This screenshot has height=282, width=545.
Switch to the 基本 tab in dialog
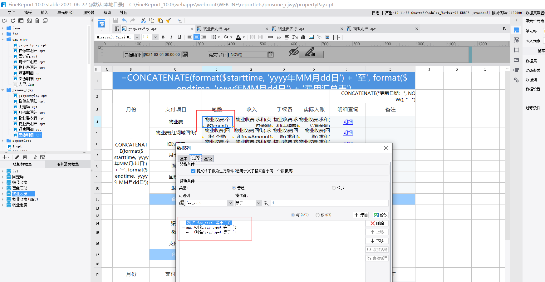pyautogui.click(x=184, y=158)
